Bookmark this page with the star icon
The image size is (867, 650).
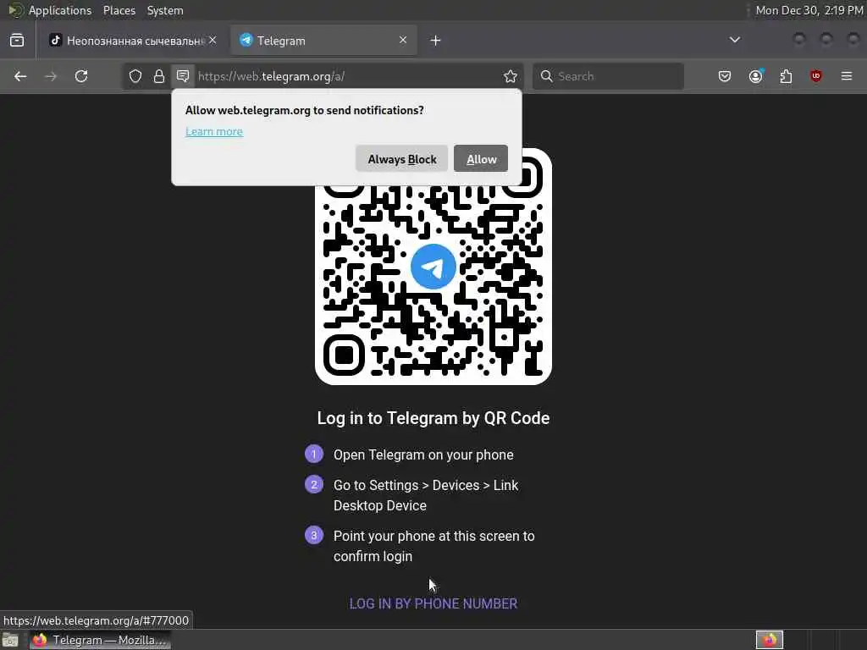(511, 76)
